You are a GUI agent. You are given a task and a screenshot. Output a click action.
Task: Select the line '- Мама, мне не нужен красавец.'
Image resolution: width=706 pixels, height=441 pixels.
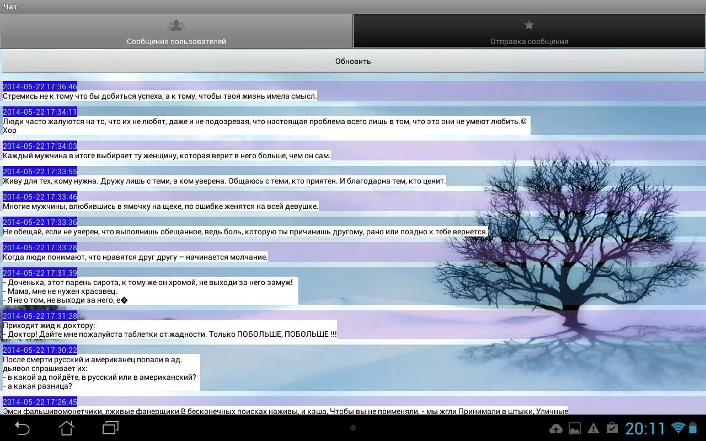(60, 291)
